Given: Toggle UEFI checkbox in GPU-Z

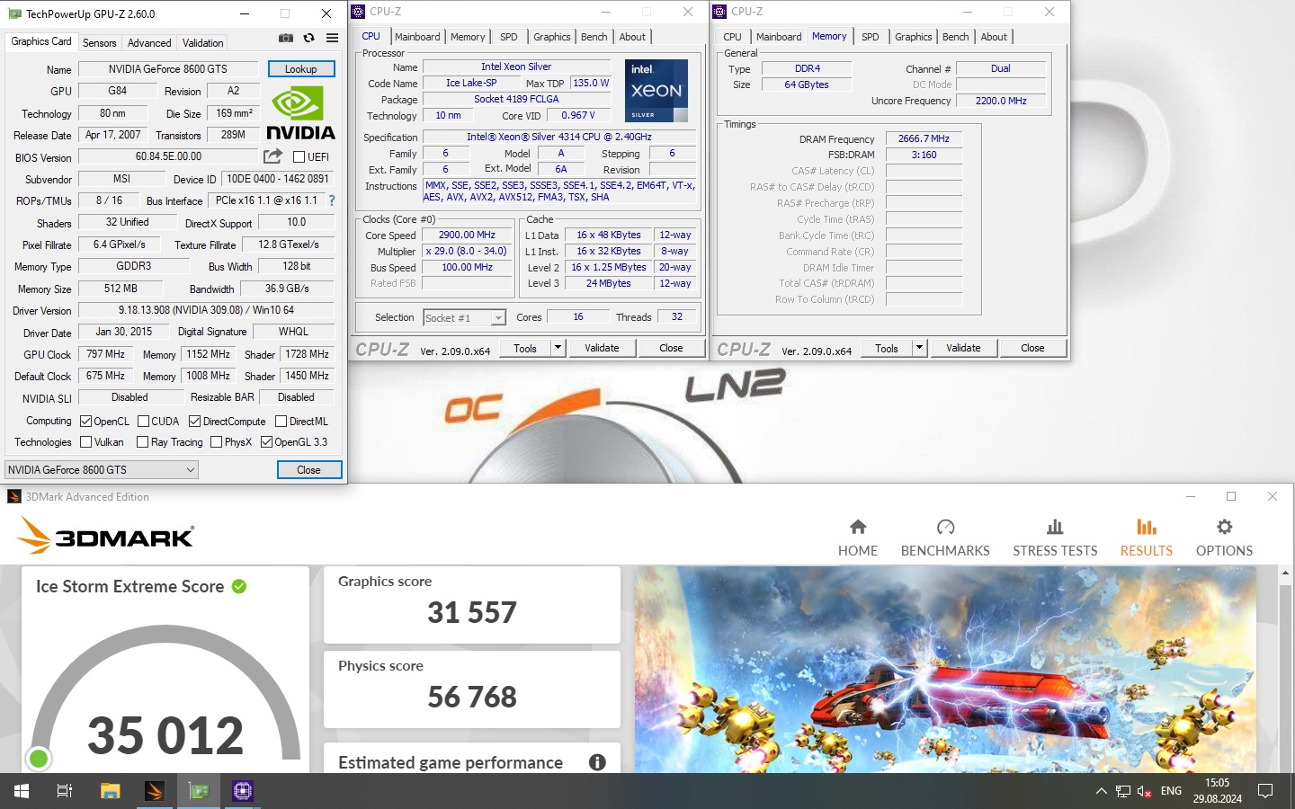Looking at the screenshot, I should point(299,157).
